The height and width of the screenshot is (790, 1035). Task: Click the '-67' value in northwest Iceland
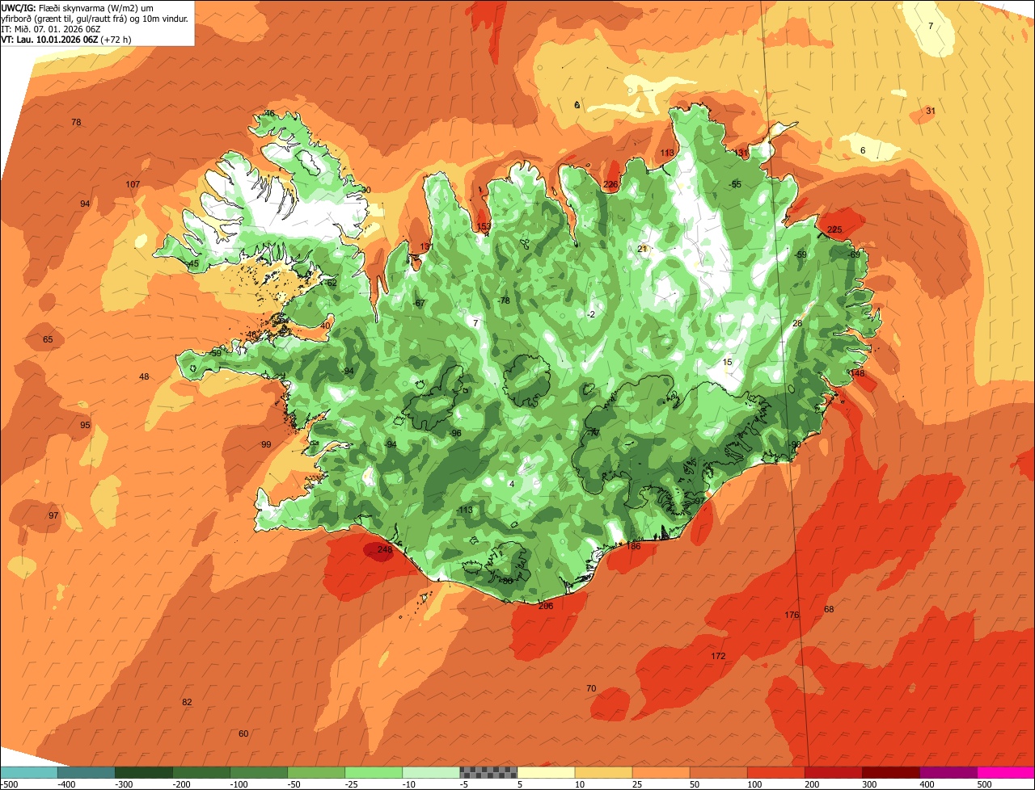[419, 304]
